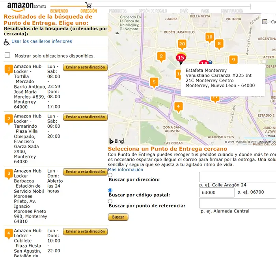The height and width of the screenshot is (257, 276).
Task: Click result marker 3 in list
Action: (9, 174)
